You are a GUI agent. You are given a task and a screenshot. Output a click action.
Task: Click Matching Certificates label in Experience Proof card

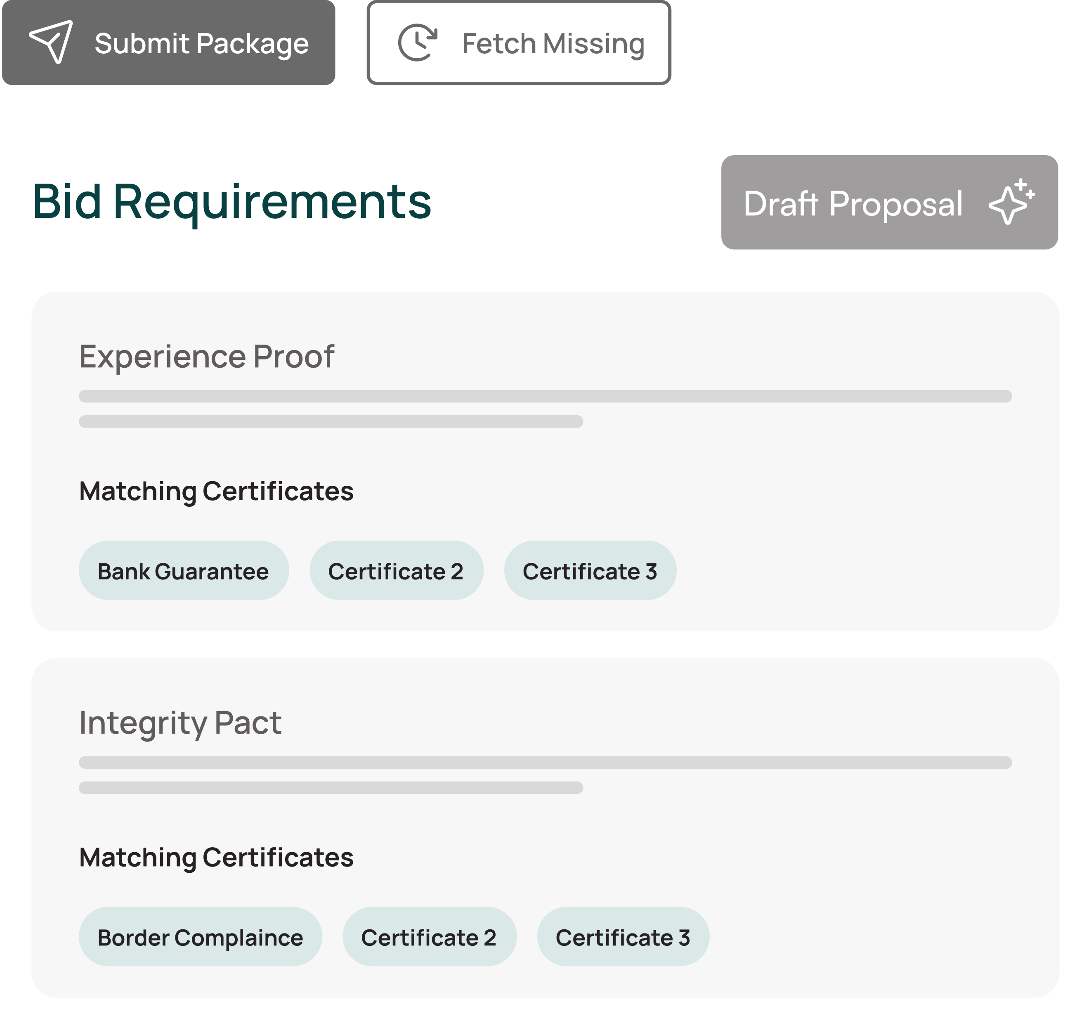click(216, 491)
